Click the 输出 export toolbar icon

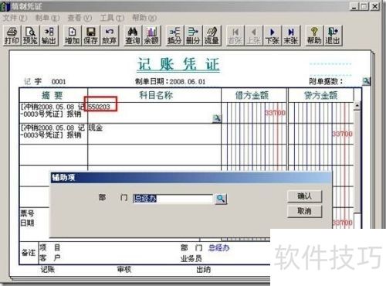coord(49,36)
